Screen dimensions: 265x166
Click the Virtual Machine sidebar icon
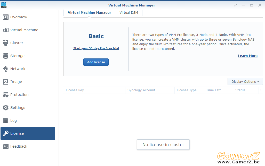click(6, 30)
